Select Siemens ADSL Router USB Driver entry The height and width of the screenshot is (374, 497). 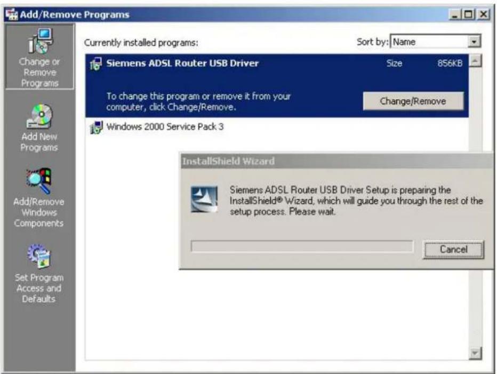pyautogui.click(x=277, y=86)
